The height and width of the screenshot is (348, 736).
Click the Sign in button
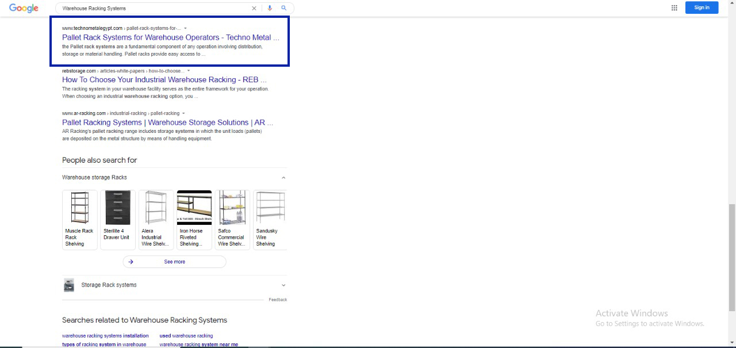point(701,7)
